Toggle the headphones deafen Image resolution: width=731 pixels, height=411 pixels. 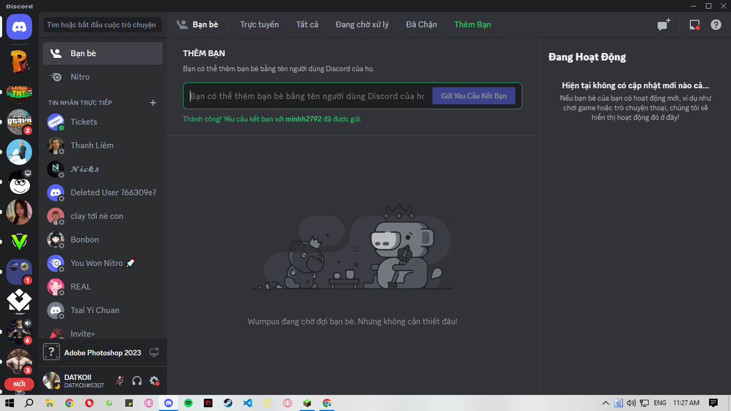pos(137,380)
